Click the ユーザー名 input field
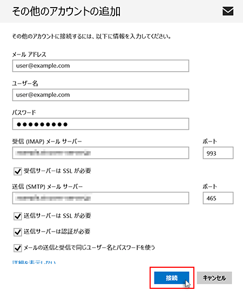 (x=100, y=95)
